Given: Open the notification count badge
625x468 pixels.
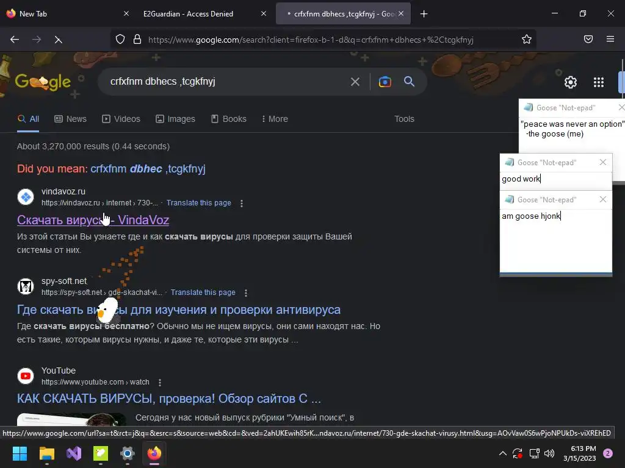Looking at the screenshot, I should coord(608,453).
